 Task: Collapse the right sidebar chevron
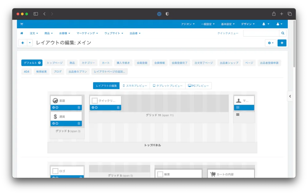click(290, 96)
